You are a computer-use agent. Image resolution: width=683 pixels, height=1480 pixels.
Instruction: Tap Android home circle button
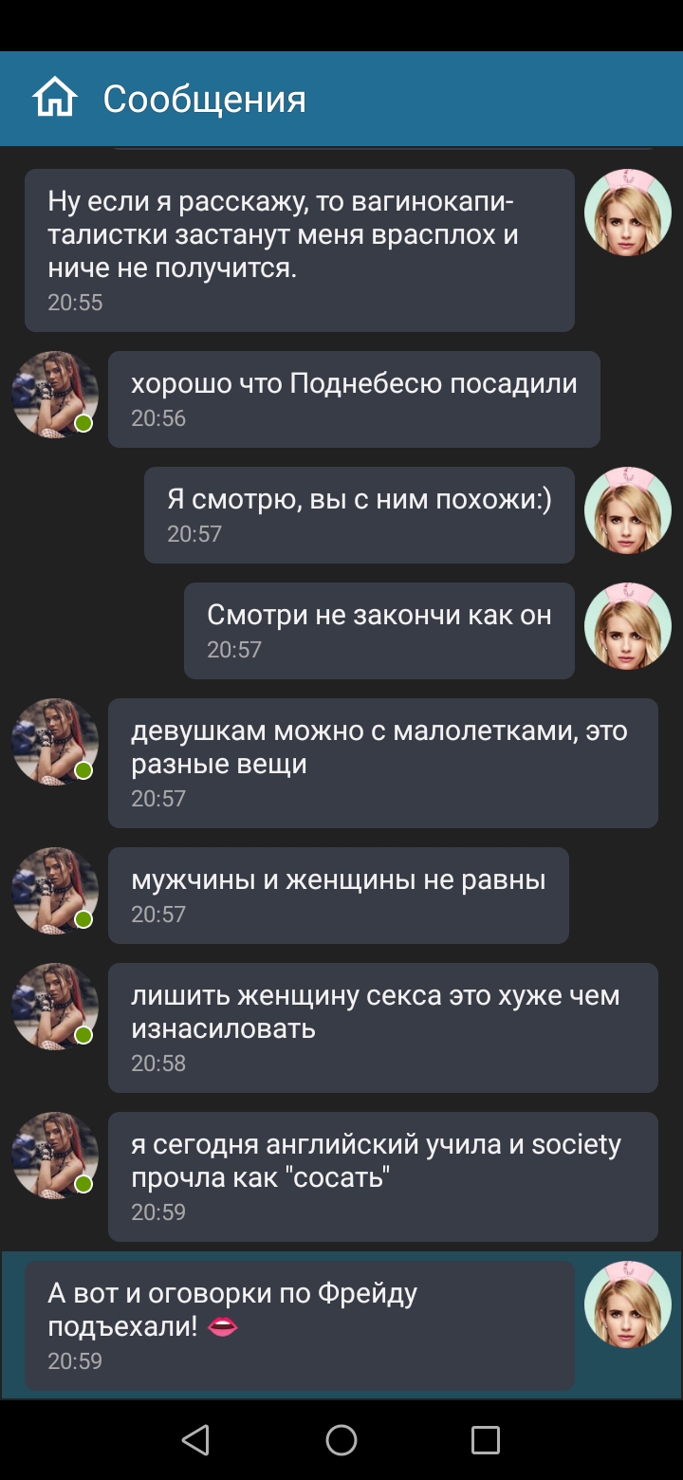pos(341,1440)
